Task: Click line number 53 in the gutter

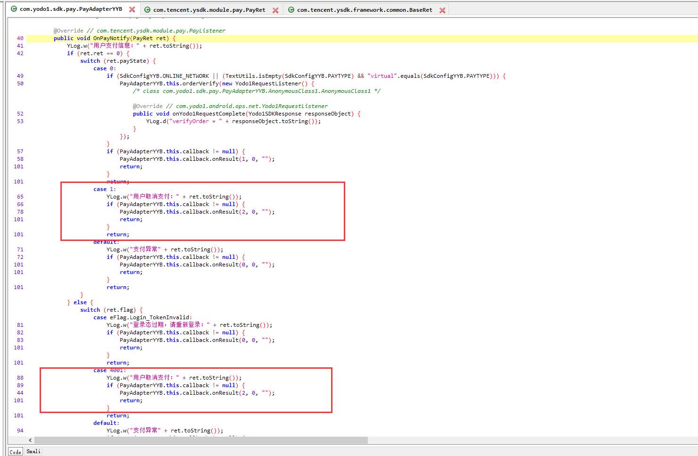Action: [20, 121]
